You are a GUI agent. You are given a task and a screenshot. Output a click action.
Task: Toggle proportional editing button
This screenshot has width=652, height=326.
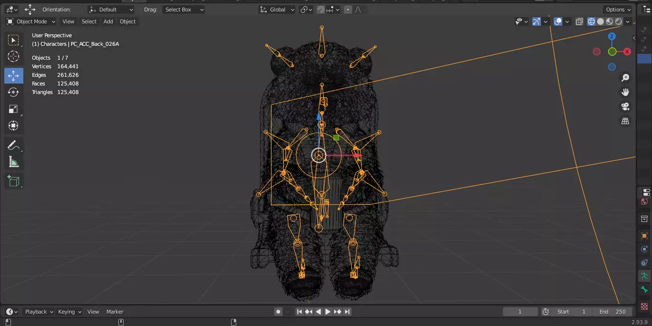pyautogui.click(x=348, y=10)
